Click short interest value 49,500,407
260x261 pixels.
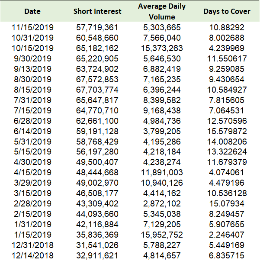click(x=97, y=162)
